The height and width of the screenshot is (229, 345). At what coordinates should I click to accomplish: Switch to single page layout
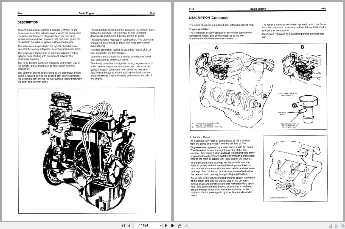tap(330, 225)
